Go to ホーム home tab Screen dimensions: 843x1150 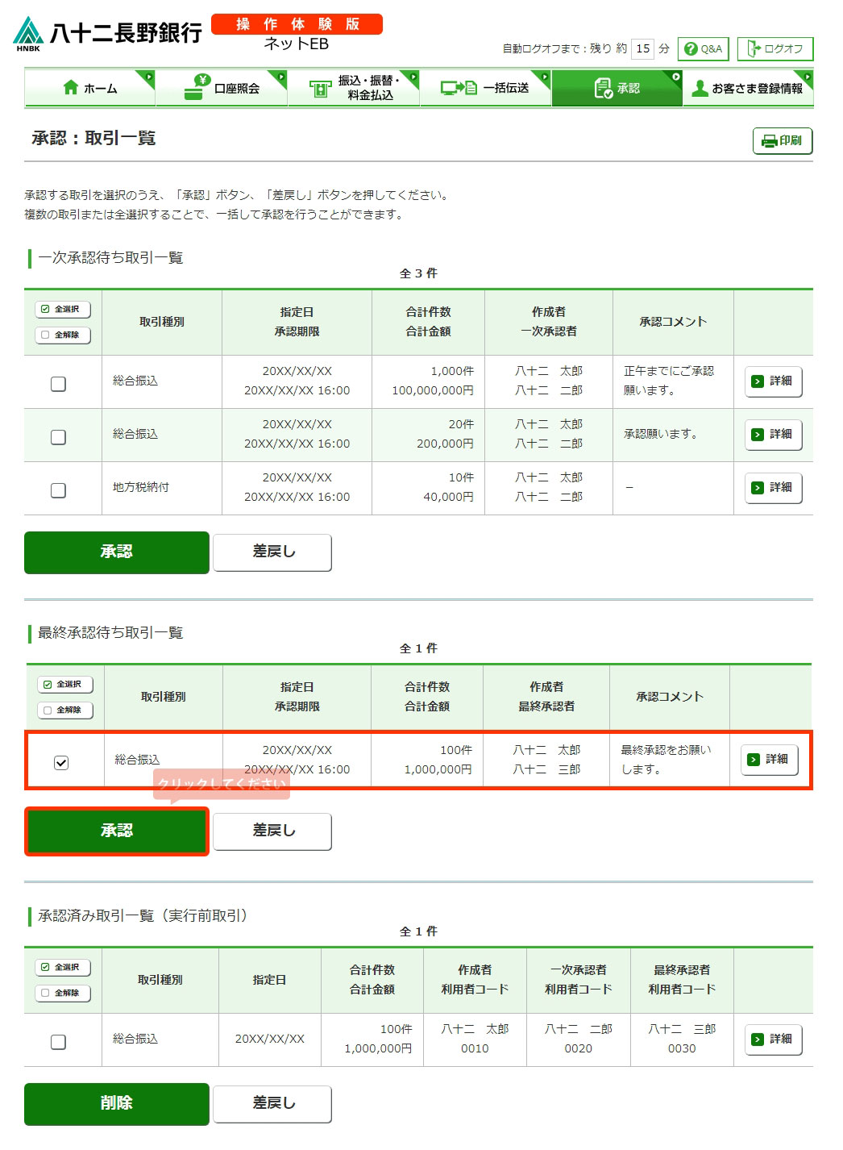(89, 89)
